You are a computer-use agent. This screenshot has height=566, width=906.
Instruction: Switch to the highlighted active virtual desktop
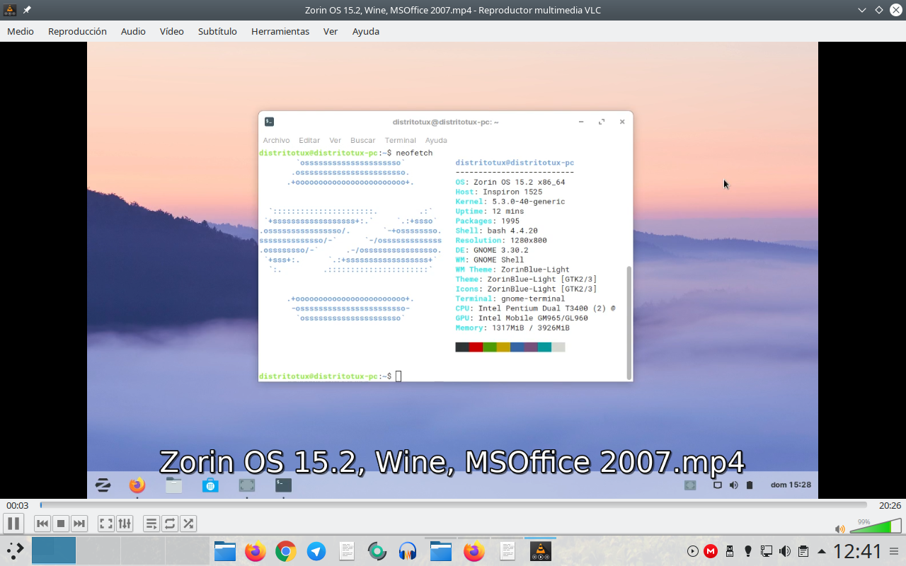(54, 550)
